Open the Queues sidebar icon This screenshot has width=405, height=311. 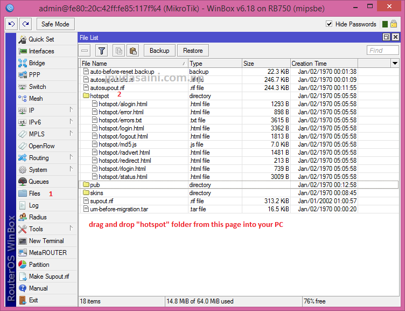(23, 182)
